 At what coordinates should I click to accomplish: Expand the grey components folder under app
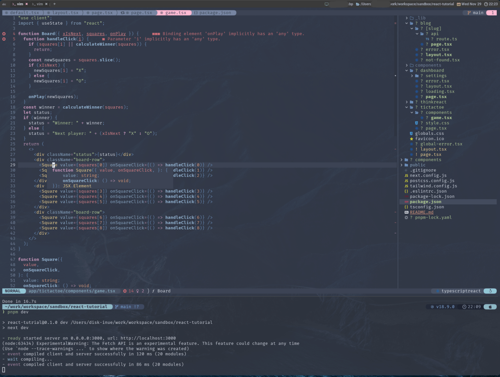coord(407,65)
